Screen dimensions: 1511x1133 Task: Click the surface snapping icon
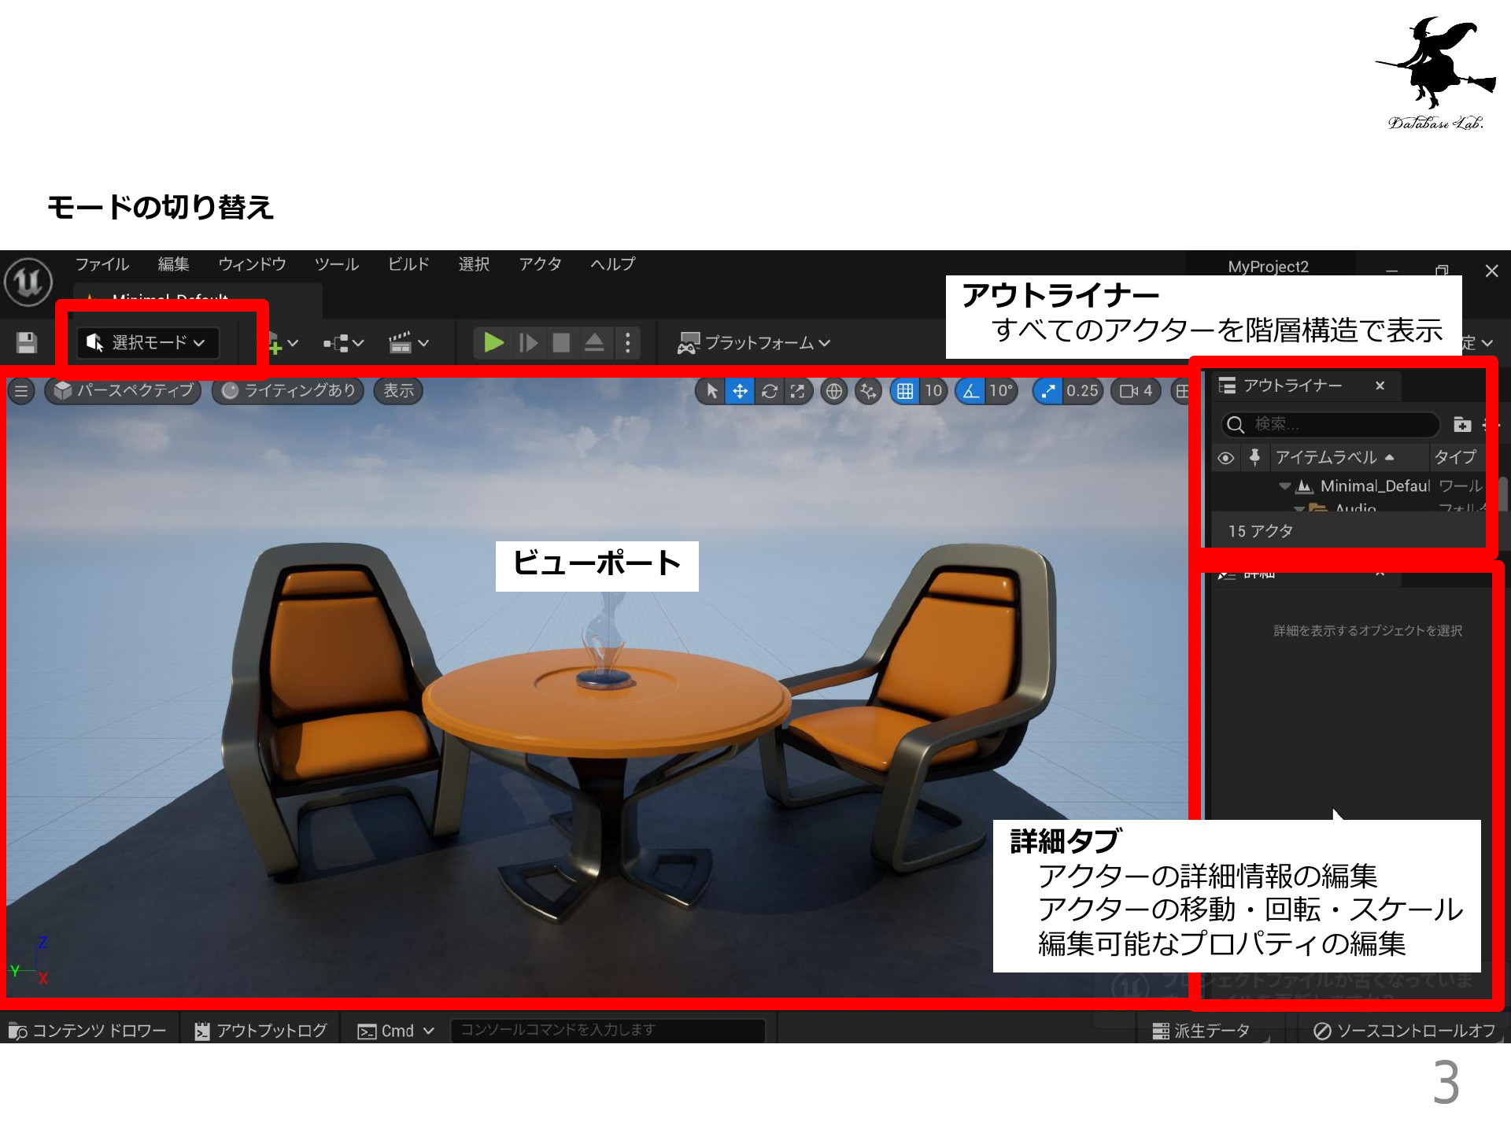point(868,391)
